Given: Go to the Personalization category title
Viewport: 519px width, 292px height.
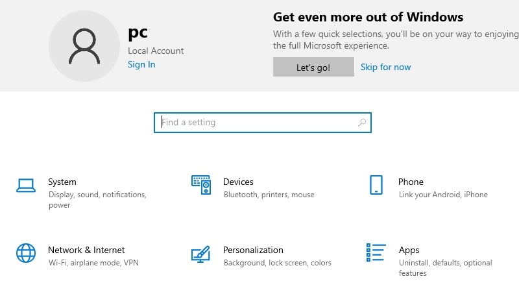Looking at the screenshot, I should (x=253, y=250).
